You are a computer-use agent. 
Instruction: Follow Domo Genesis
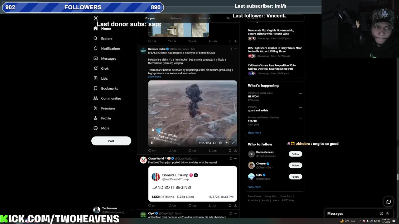tap(296, 154)
